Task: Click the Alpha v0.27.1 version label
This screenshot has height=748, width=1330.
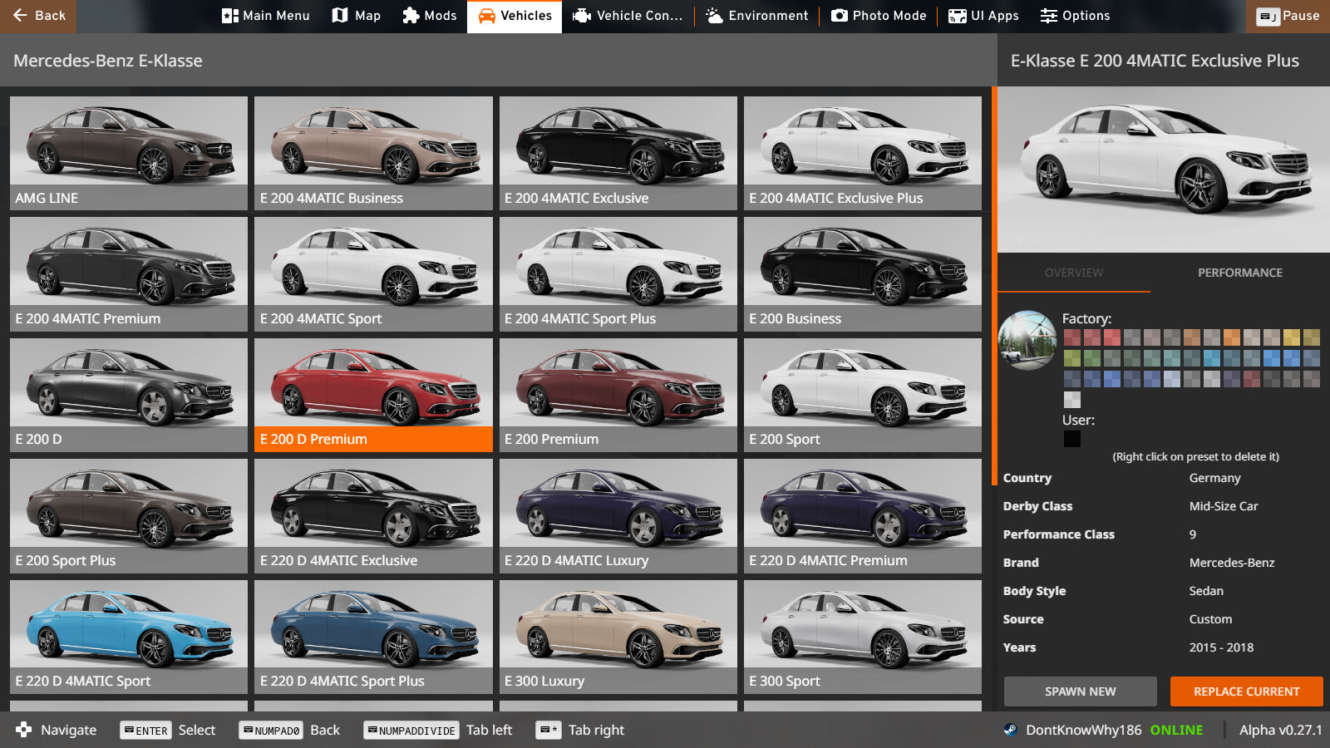Action: pos(1280,730)
